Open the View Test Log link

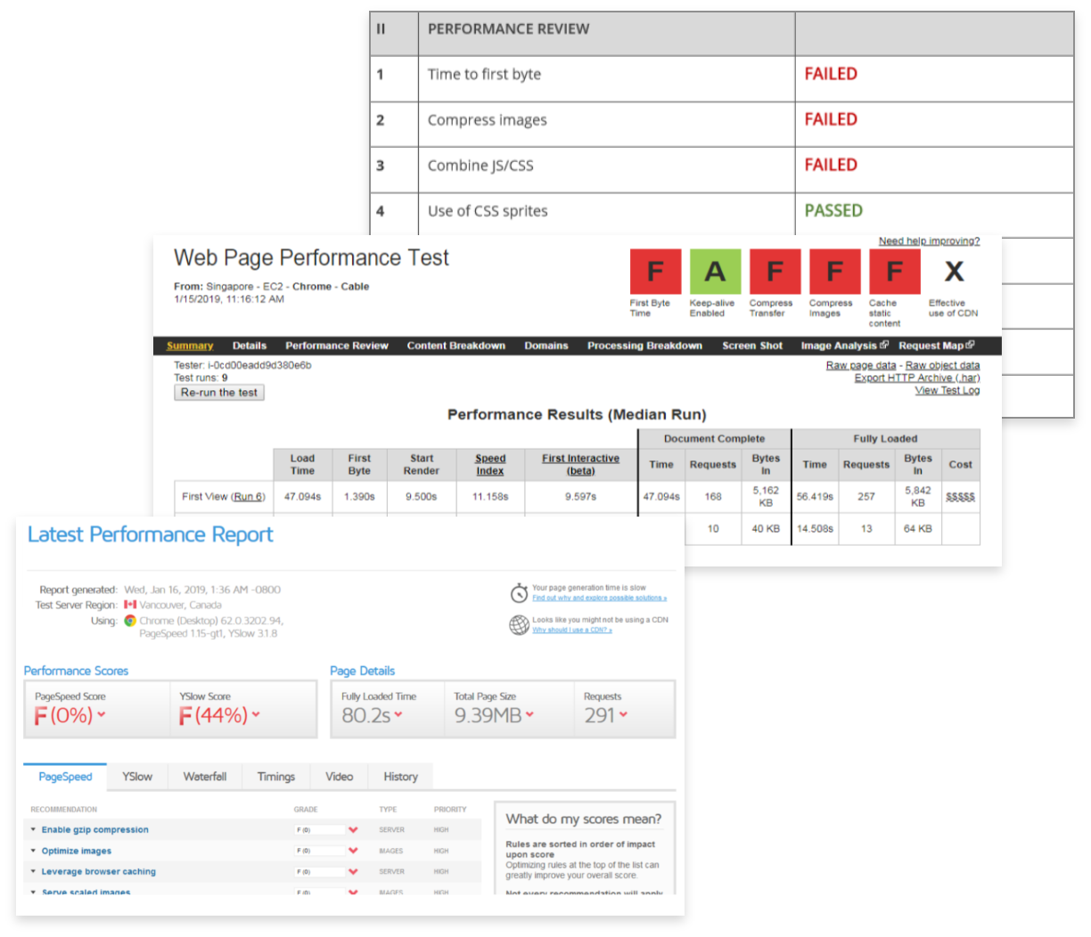click(947, 390)
